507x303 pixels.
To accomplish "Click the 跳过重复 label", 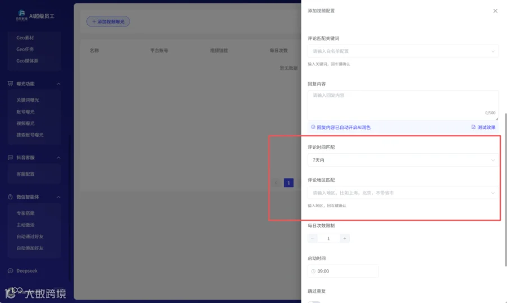I will coord(317,291).
